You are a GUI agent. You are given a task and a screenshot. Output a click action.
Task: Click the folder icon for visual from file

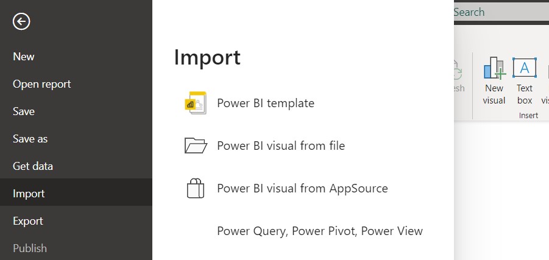pyautogui.click(x=196, y=146)
